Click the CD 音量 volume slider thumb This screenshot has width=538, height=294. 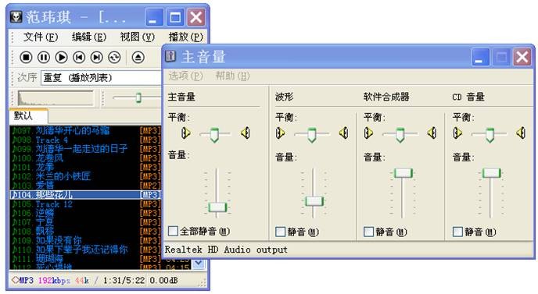pos(491,173)
